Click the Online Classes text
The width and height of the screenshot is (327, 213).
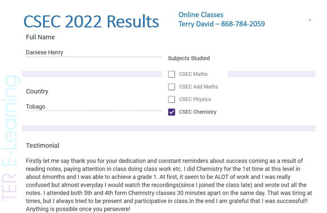pyautogui.click(x=201, y=15)
